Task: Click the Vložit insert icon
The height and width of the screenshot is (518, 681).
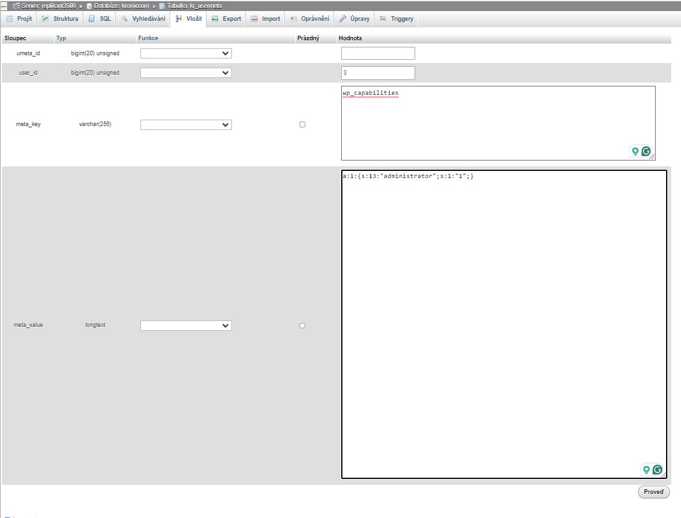Action: (179, 19)
